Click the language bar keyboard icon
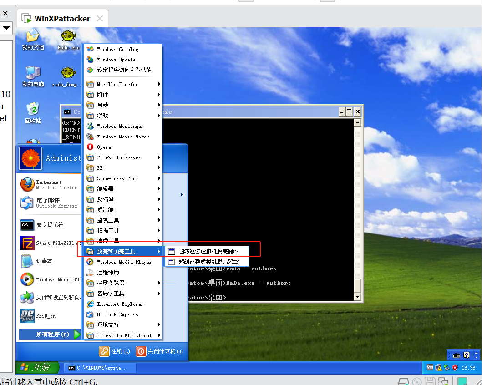Screen dimensions: 482x385 pos(457,355)
